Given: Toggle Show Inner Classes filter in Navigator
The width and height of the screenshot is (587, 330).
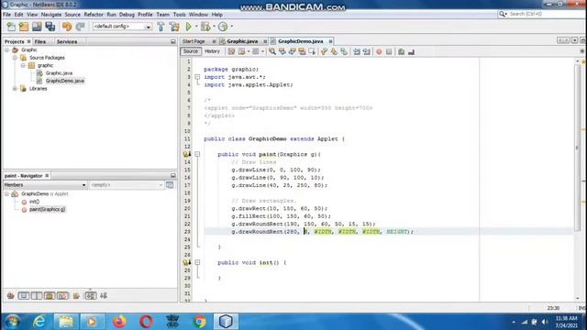Looking at the screenshot, I should (62, 296).
